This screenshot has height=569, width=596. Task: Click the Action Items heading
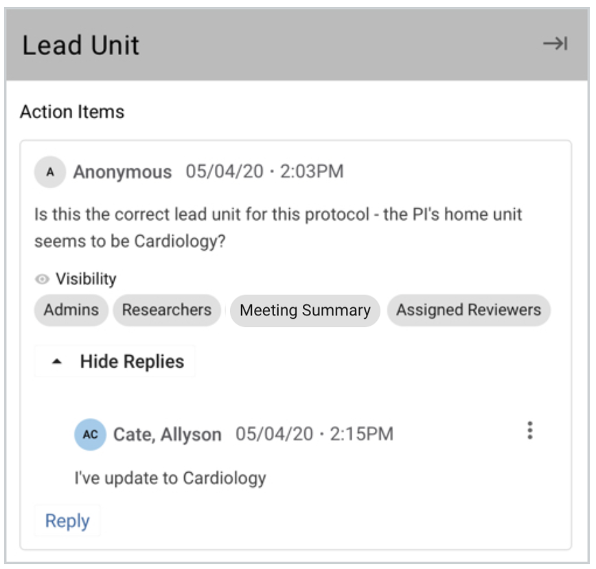pyautogui.click(x=72, y=111)
